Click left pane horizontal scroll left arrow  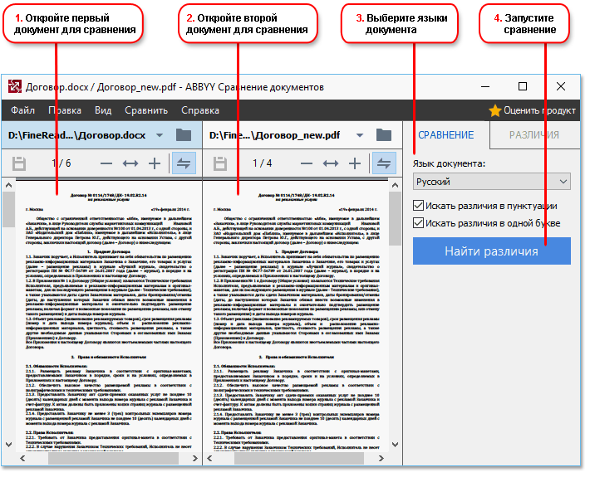[22, 458]
